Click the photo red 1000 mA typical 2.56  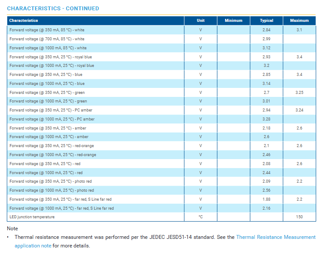(266, 190)
